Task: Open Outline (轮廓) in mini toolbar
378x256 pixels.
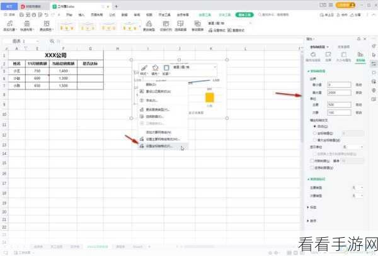Action: 166,70
